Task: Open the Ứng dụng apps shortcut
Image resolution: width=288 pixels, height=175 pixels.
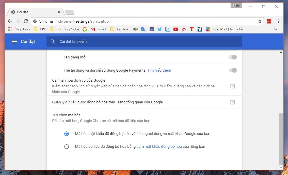Action: (x=19, y=29)
